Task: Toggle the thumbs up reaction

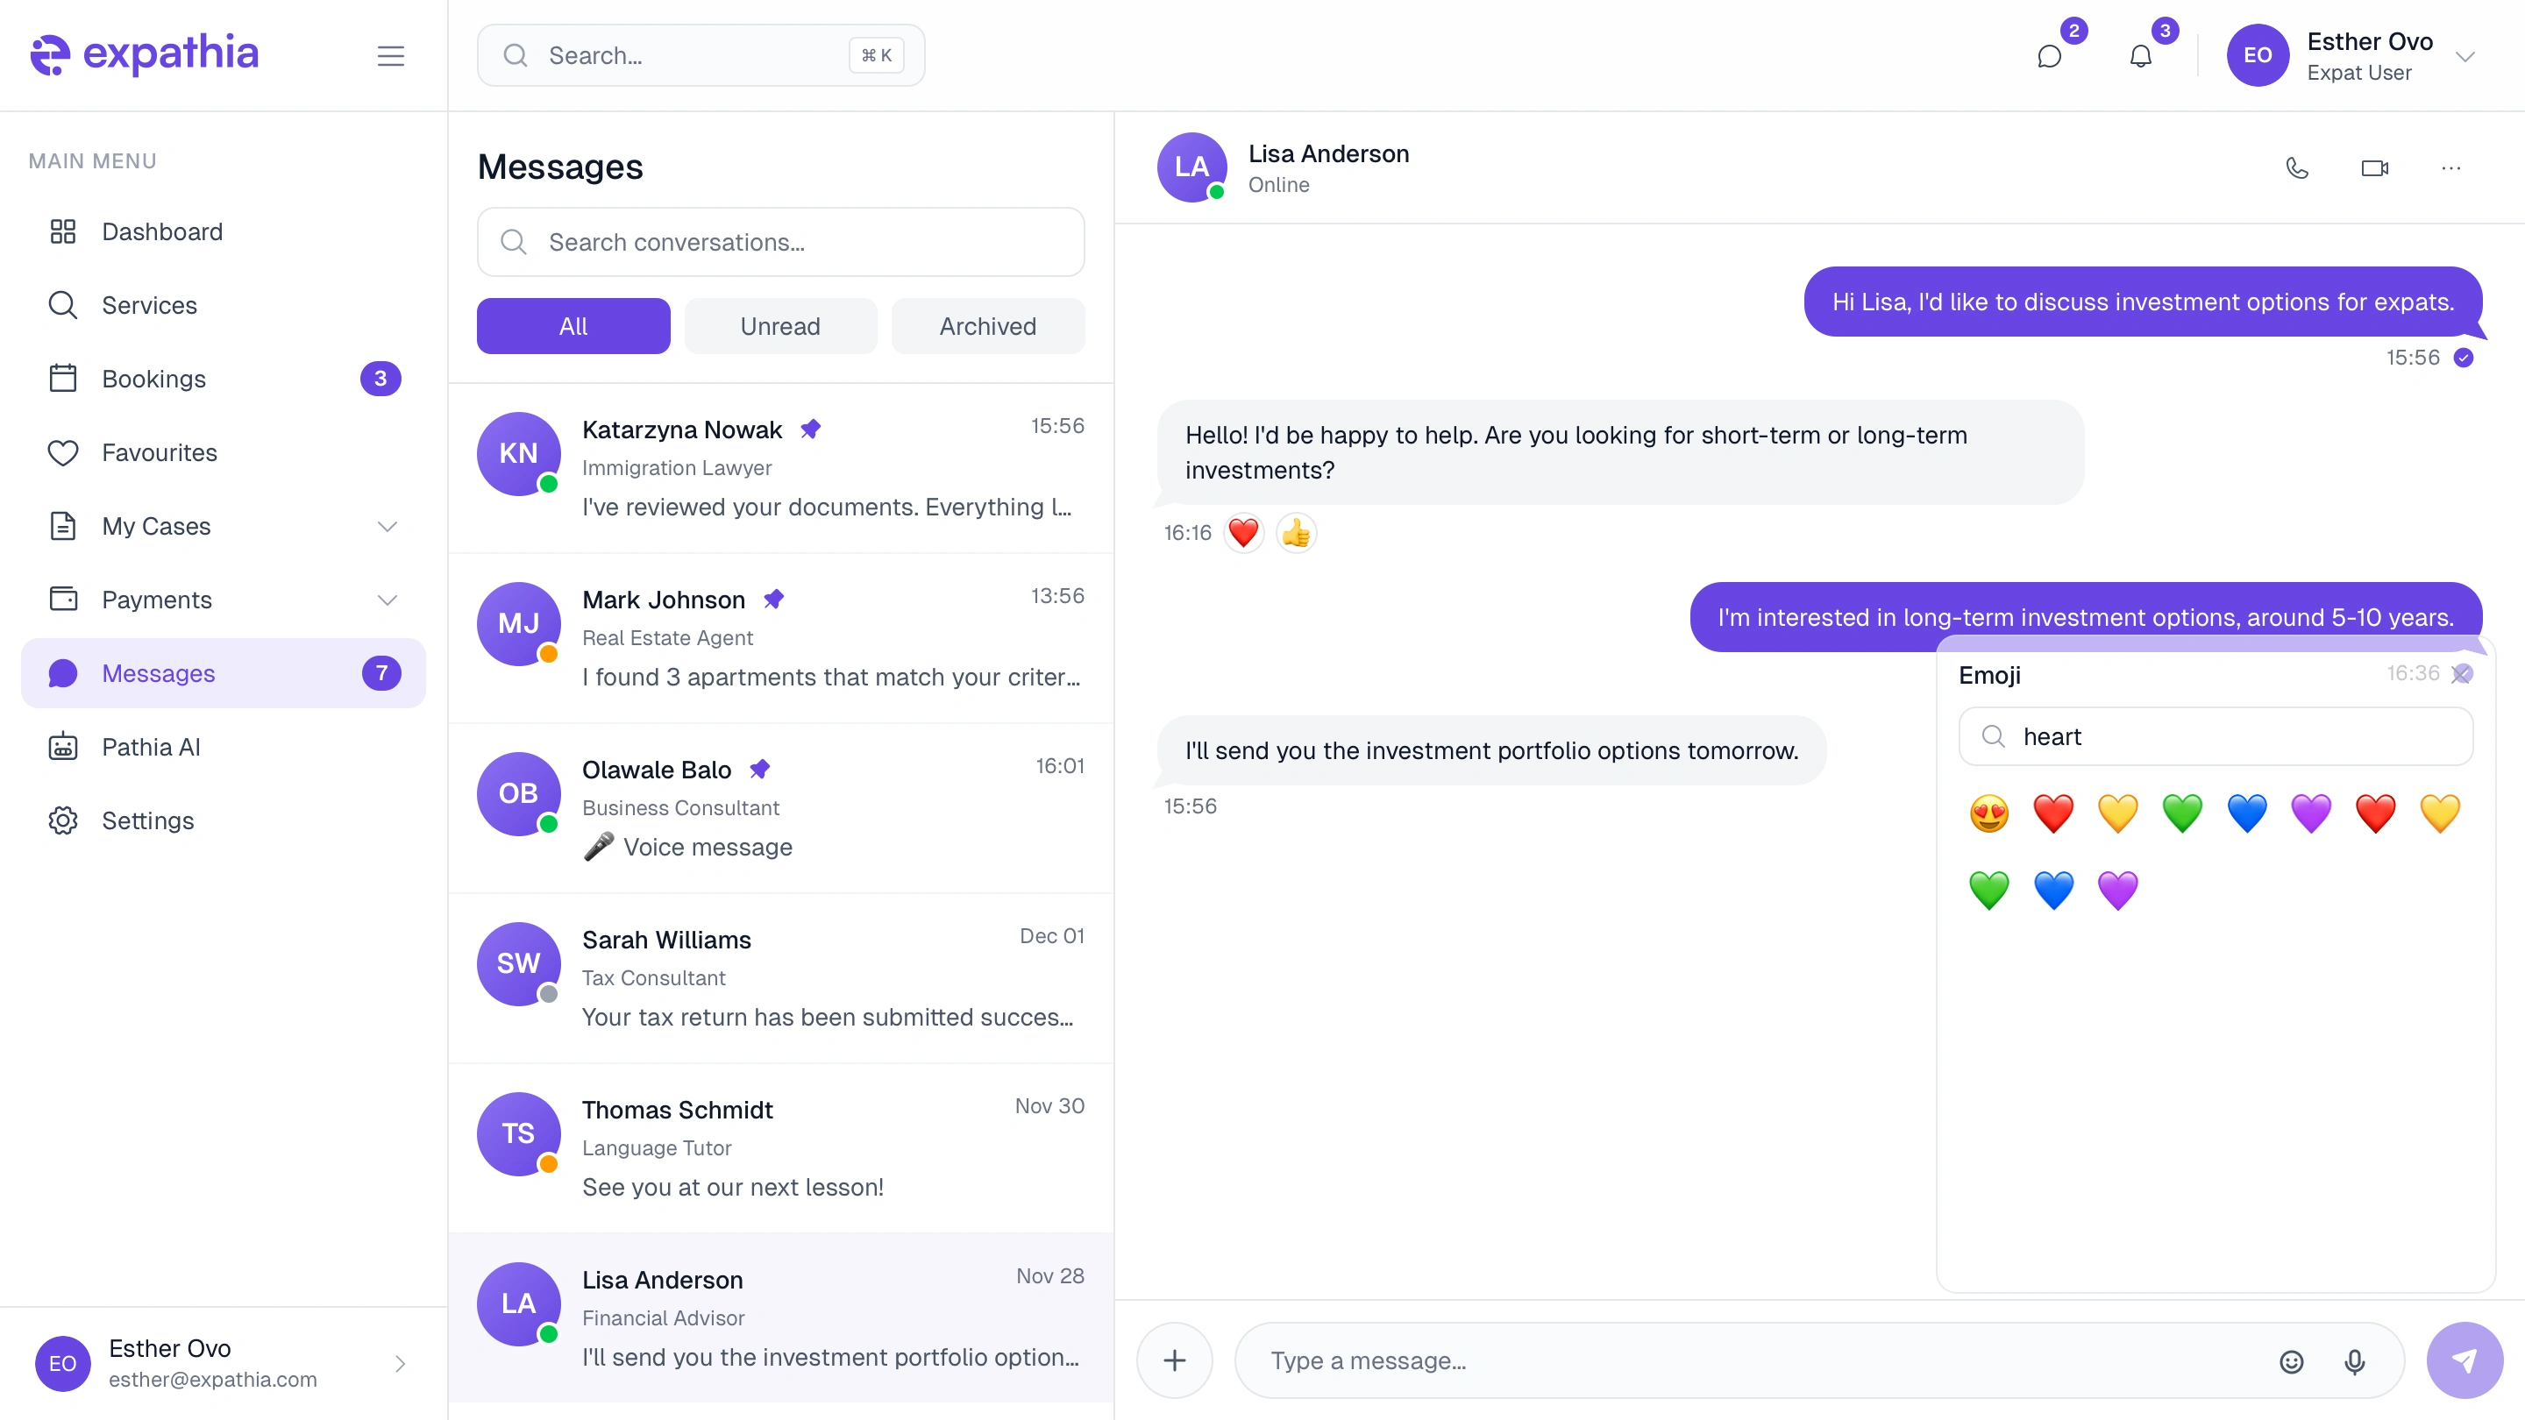Action: (1296, 533)
